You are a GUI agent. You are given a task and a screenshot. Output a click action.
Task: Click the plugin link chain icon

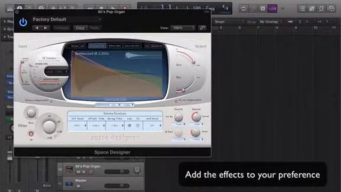(202, 28)
